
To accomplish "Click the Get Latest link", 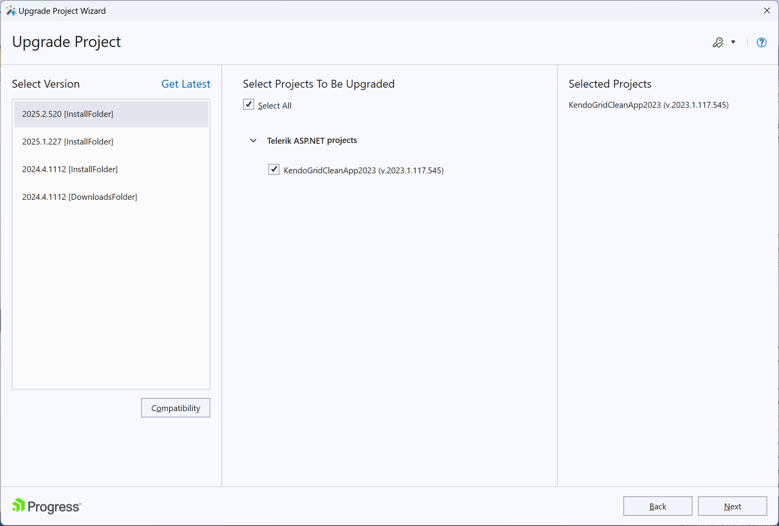I will coord(186,84).
